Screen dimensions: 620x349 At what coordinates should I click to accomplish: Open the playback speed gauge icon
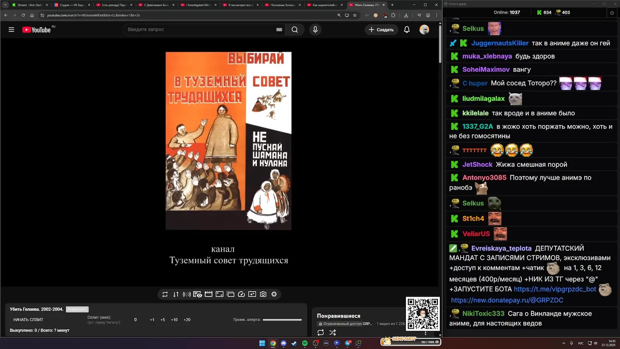click(242, 294)
